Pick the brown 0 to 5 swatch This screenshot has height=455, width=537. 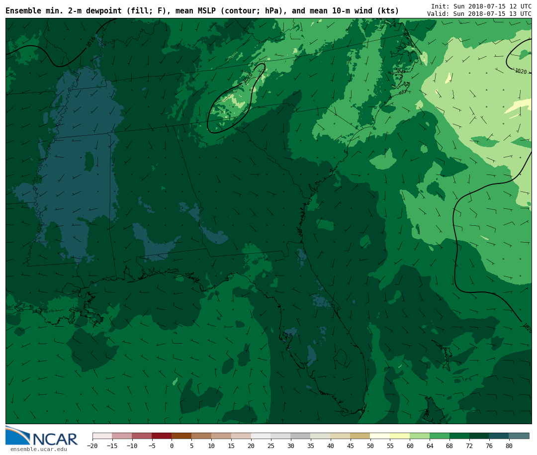(x=181, y=436)
